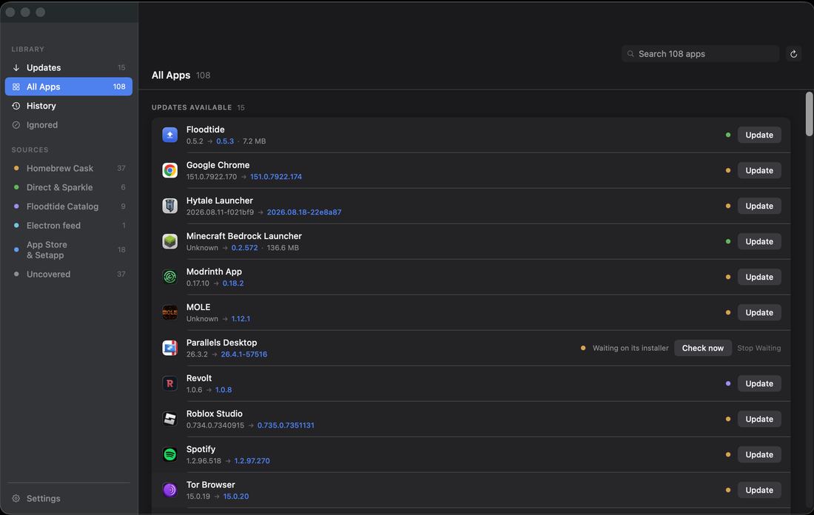Click the magnifier icon in search field
Viewport: 814px width, 515px height.
(630, 54)
